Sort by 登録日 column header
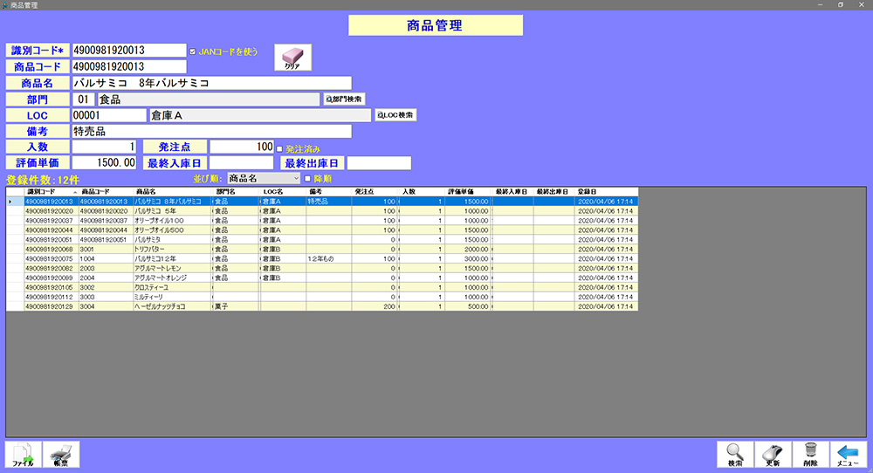 (x=607, y=191)
